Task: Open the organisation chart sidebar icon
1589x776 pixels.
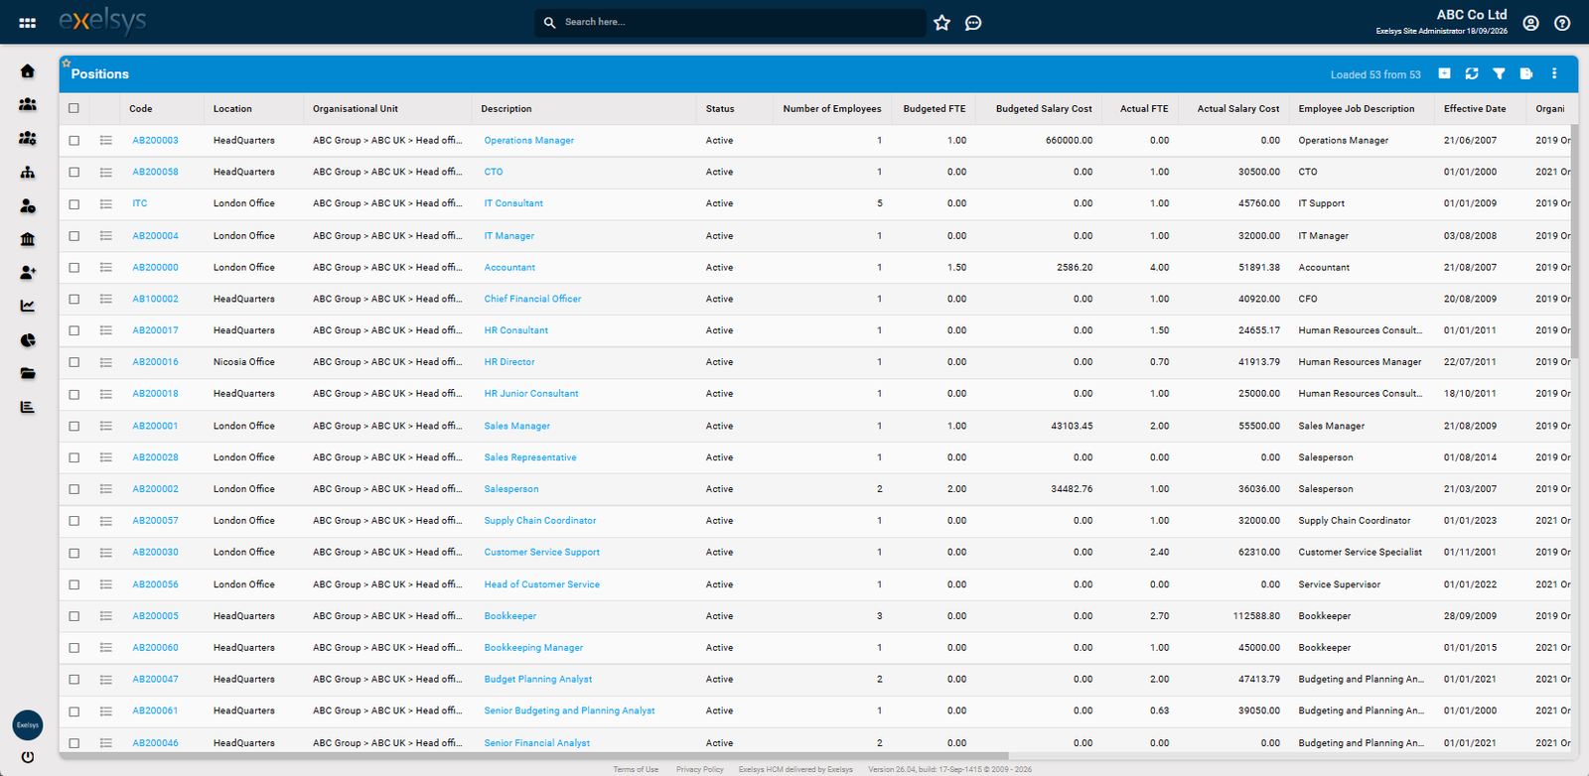Action: [28, 173]
